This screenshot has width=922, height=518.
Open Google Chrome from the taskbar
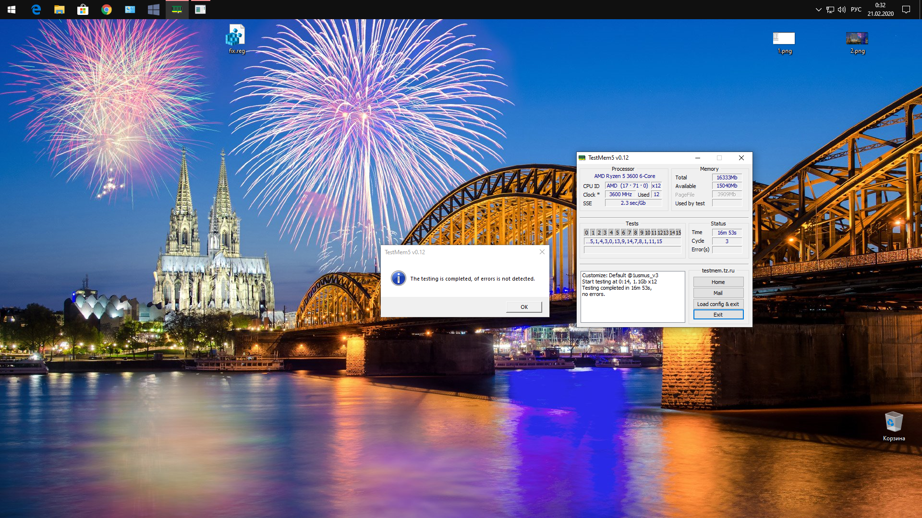(107, 10)
